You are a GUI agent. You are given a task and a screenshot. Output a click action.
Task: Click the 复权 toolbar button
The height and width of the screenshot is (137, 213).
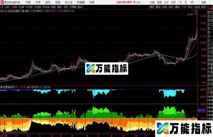click(152, 7)
